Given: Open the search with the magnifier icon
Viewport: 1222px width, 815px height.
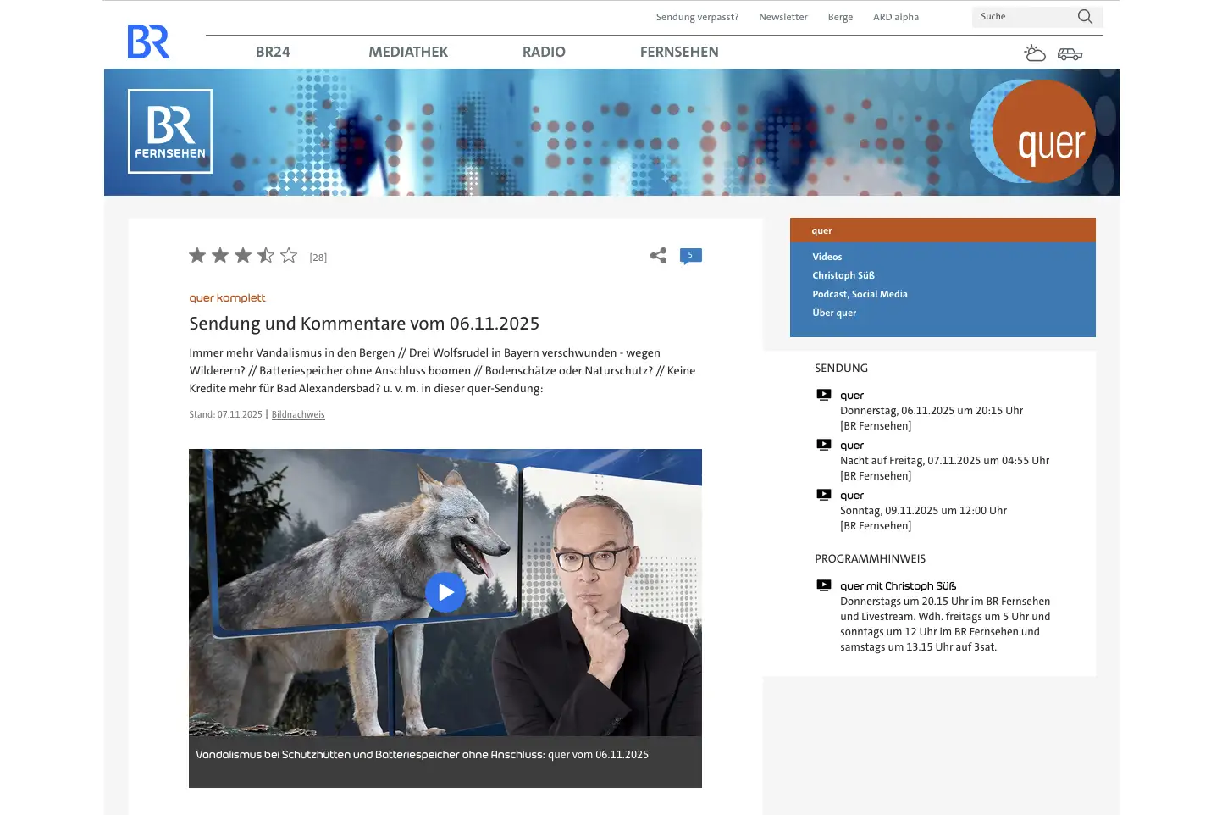Looking at the screenshot, I should pos(1084,16).
